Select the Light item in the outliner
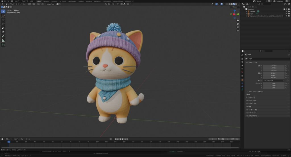This screenshot has height=157, width=291. [x=252, y=14]
